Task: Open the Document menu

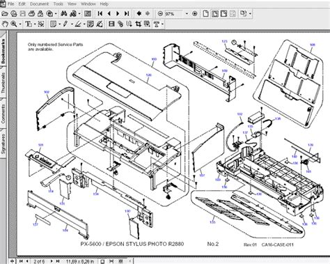Action: point(39,4)
